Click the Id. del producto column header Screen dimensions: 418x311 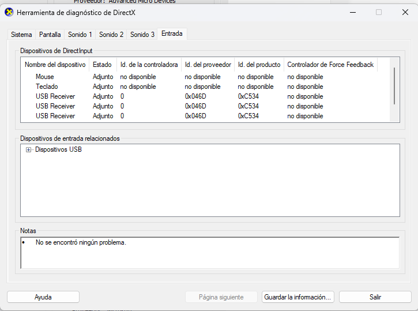[259, 65]
